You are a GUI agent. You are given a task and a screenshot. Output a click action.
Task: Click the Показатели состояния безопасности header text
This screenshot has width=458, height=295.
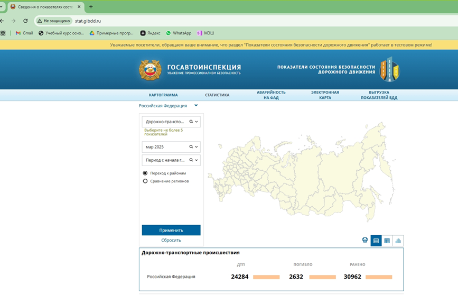[x=326, y=69]
